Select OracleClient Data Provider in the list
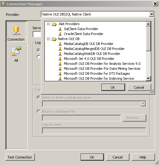Screen dimensions: 159x165 coord(83,34)
